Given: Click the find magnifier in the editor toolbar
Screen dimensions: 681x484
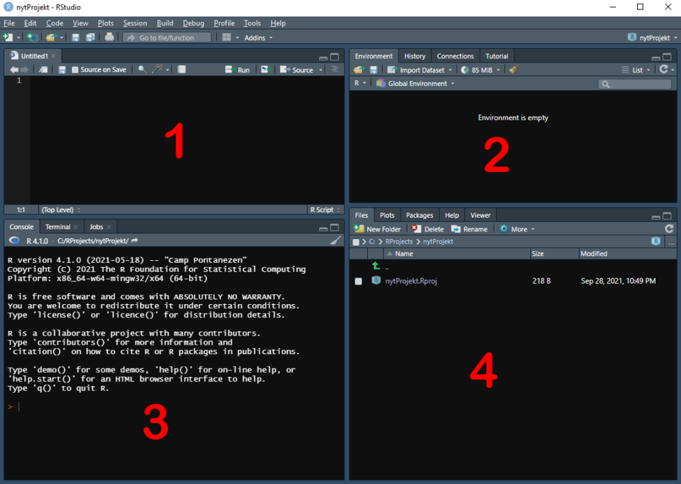Looking at the screenshot, I should coord(142,69).
